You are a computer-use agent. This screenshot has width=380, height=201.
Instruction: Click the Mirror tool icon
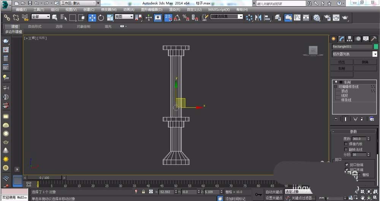(258, 17)
